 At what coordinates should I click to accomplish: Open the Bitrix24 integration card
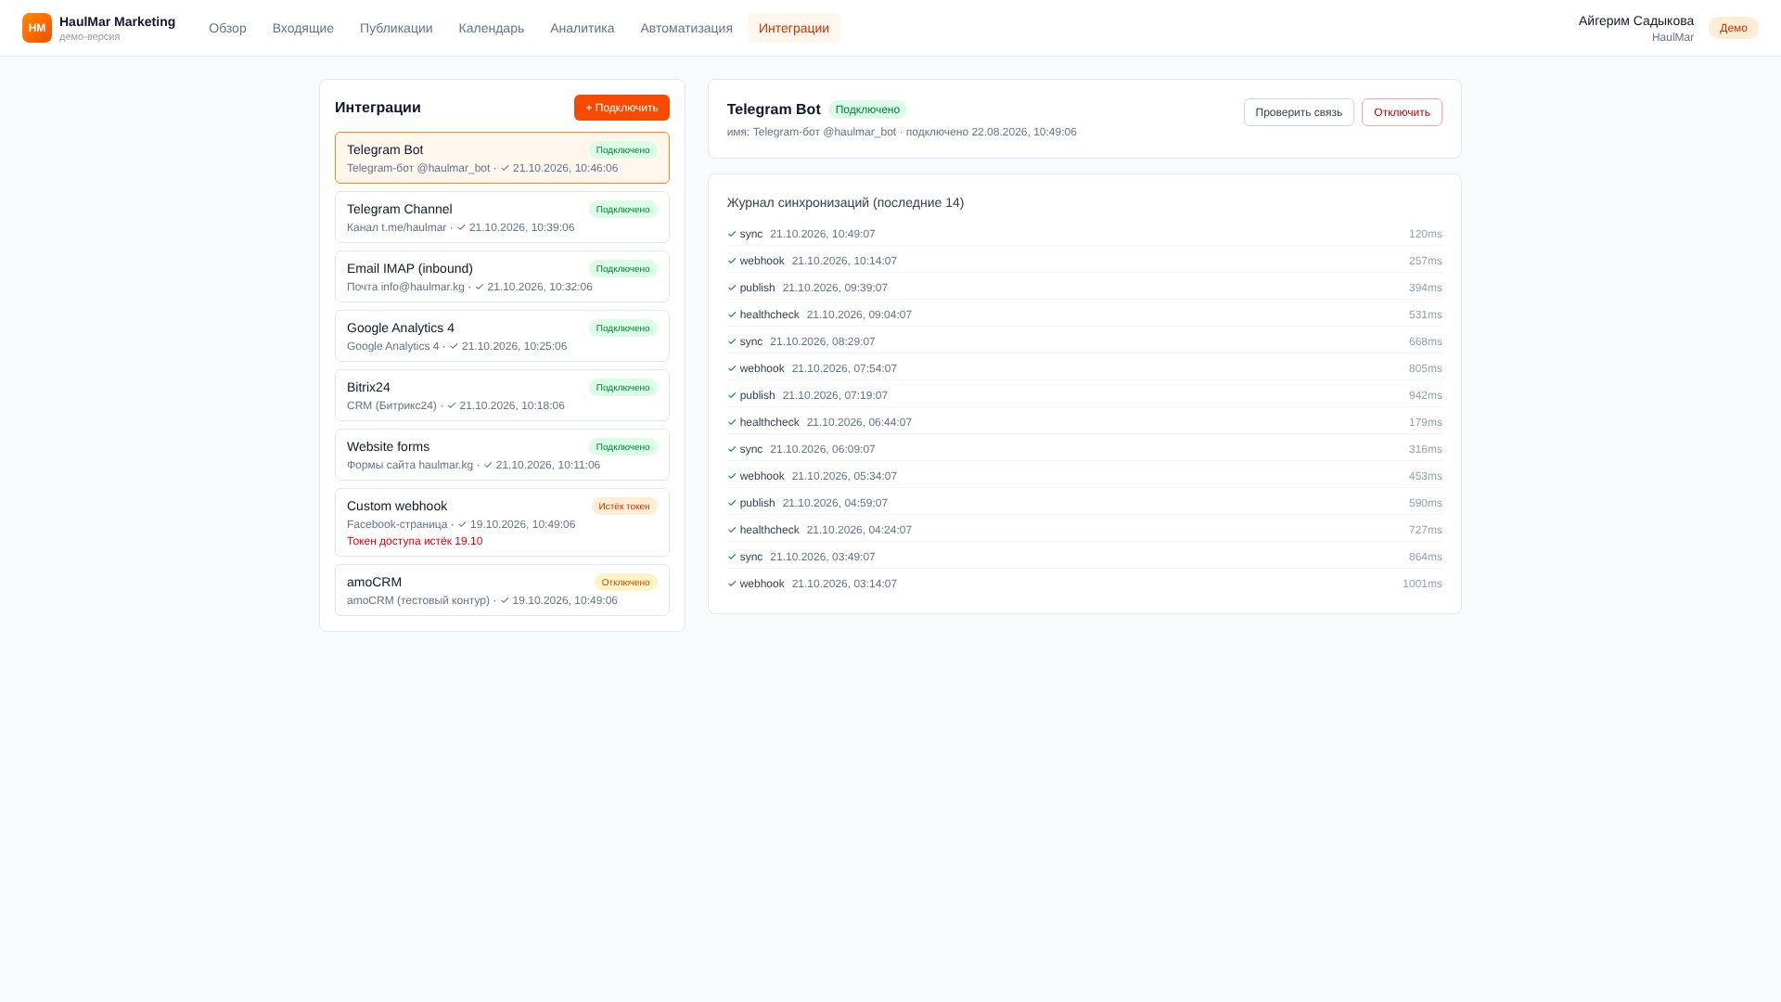[x=502, y=395]
